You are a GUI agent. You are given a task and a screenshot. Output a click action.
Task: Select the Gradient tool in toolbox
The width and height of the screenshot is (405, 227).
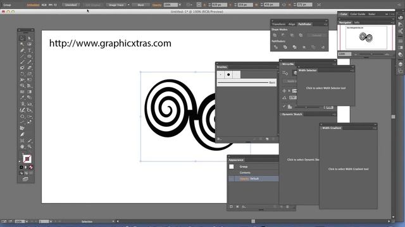(29, 91)
